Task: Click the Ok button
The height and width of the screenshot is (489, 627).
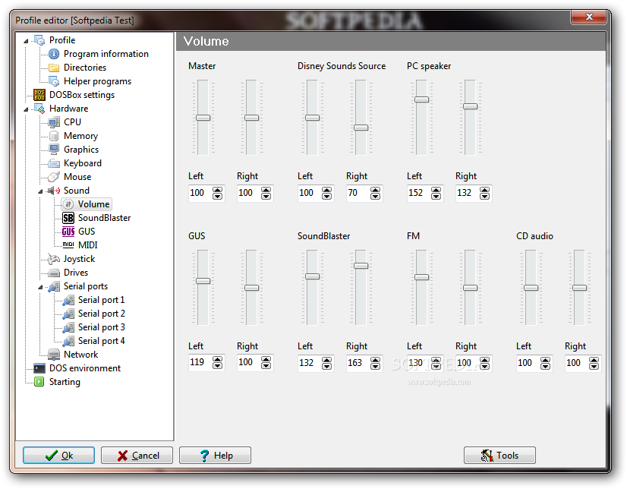Action: (x=58, y=456)
